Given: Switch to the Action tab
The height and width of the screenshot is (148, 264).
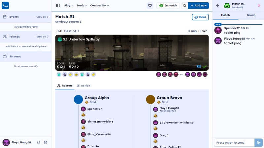Looking at the screenshot, I should [83, 86].
